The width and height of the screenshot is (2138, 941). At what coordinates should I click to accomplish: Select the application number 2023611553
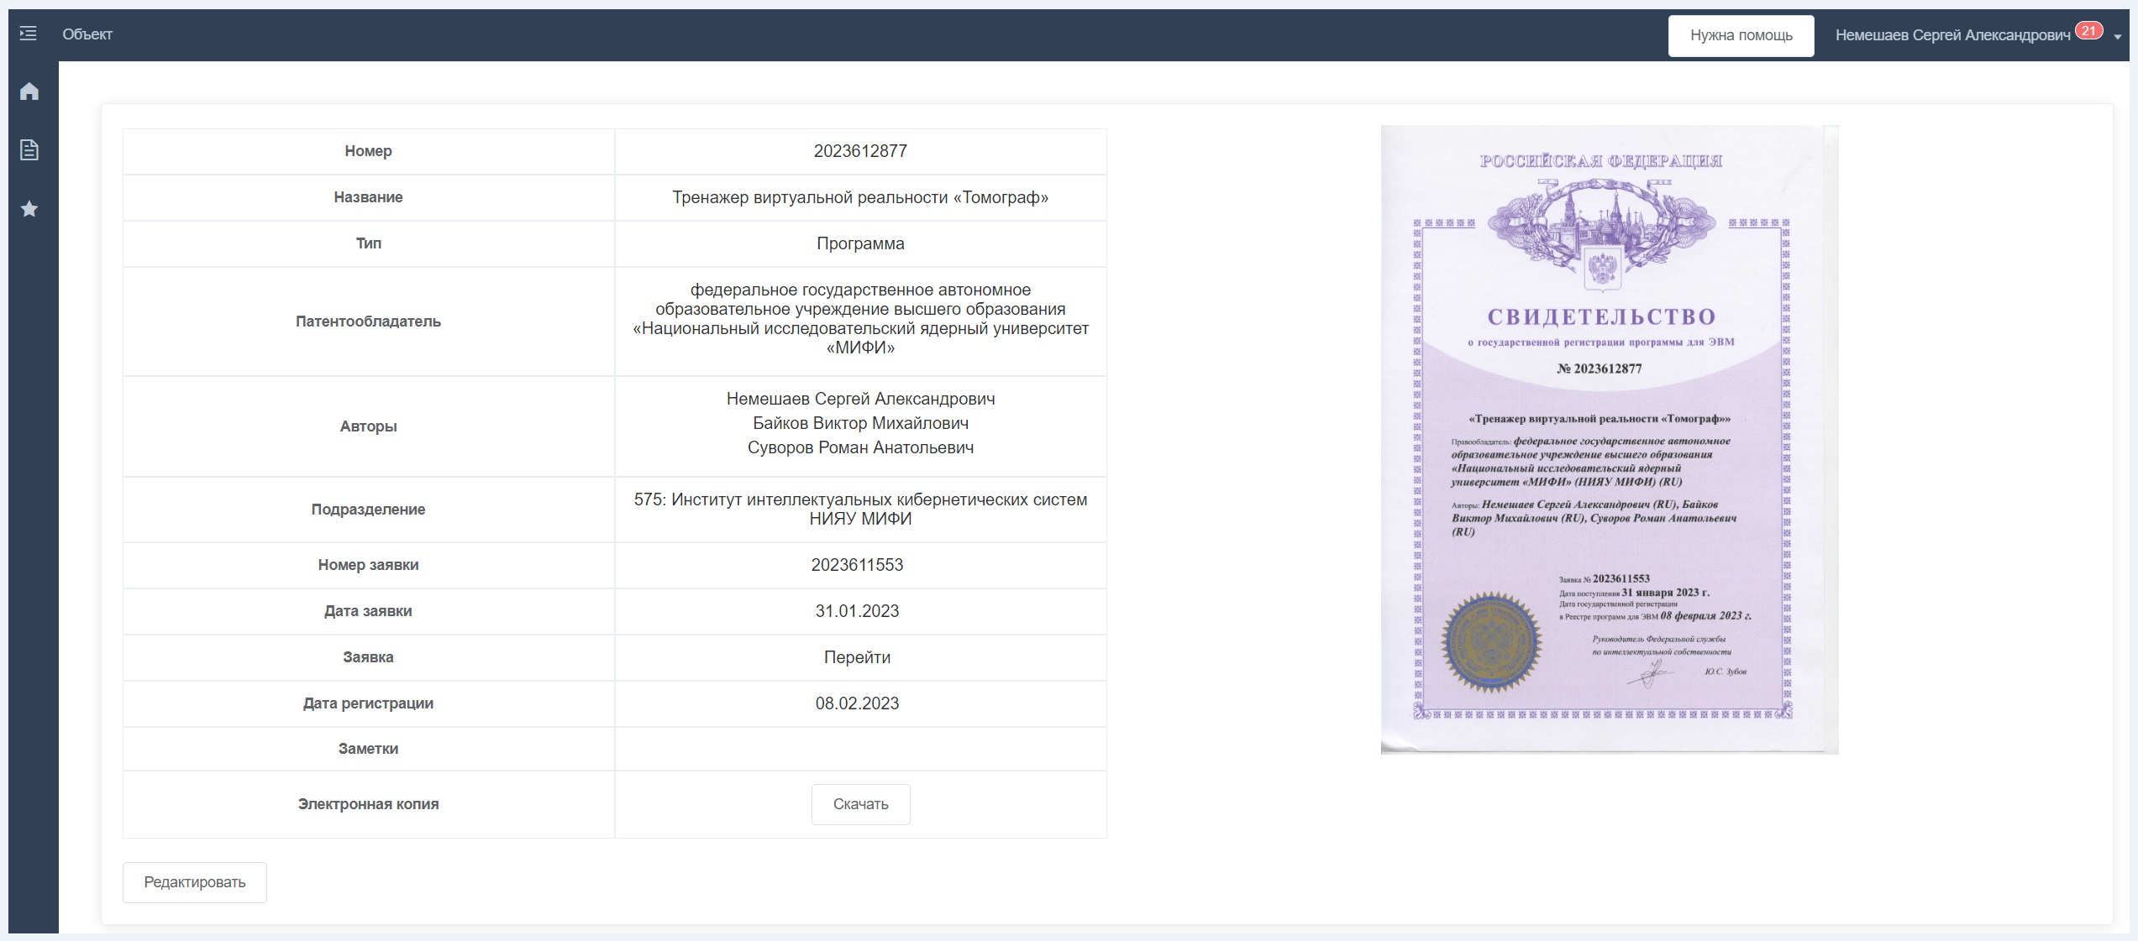pos(857,565)
